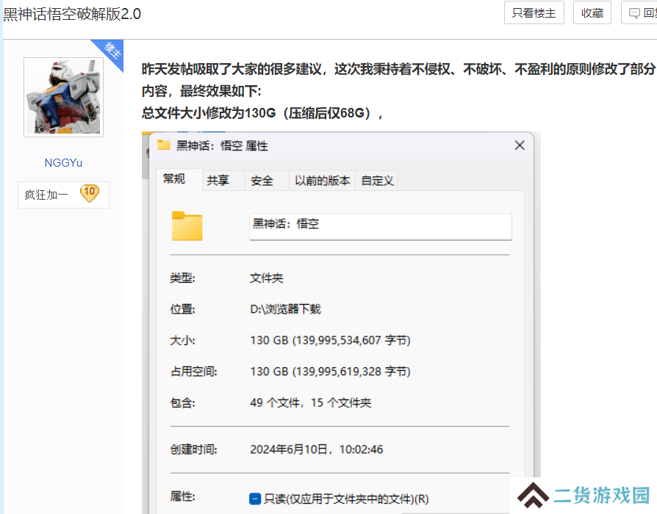The width and height of the screenshot is (657, 514).
Task: Click the 文件夹 type value
Action: tap(267, 278)
